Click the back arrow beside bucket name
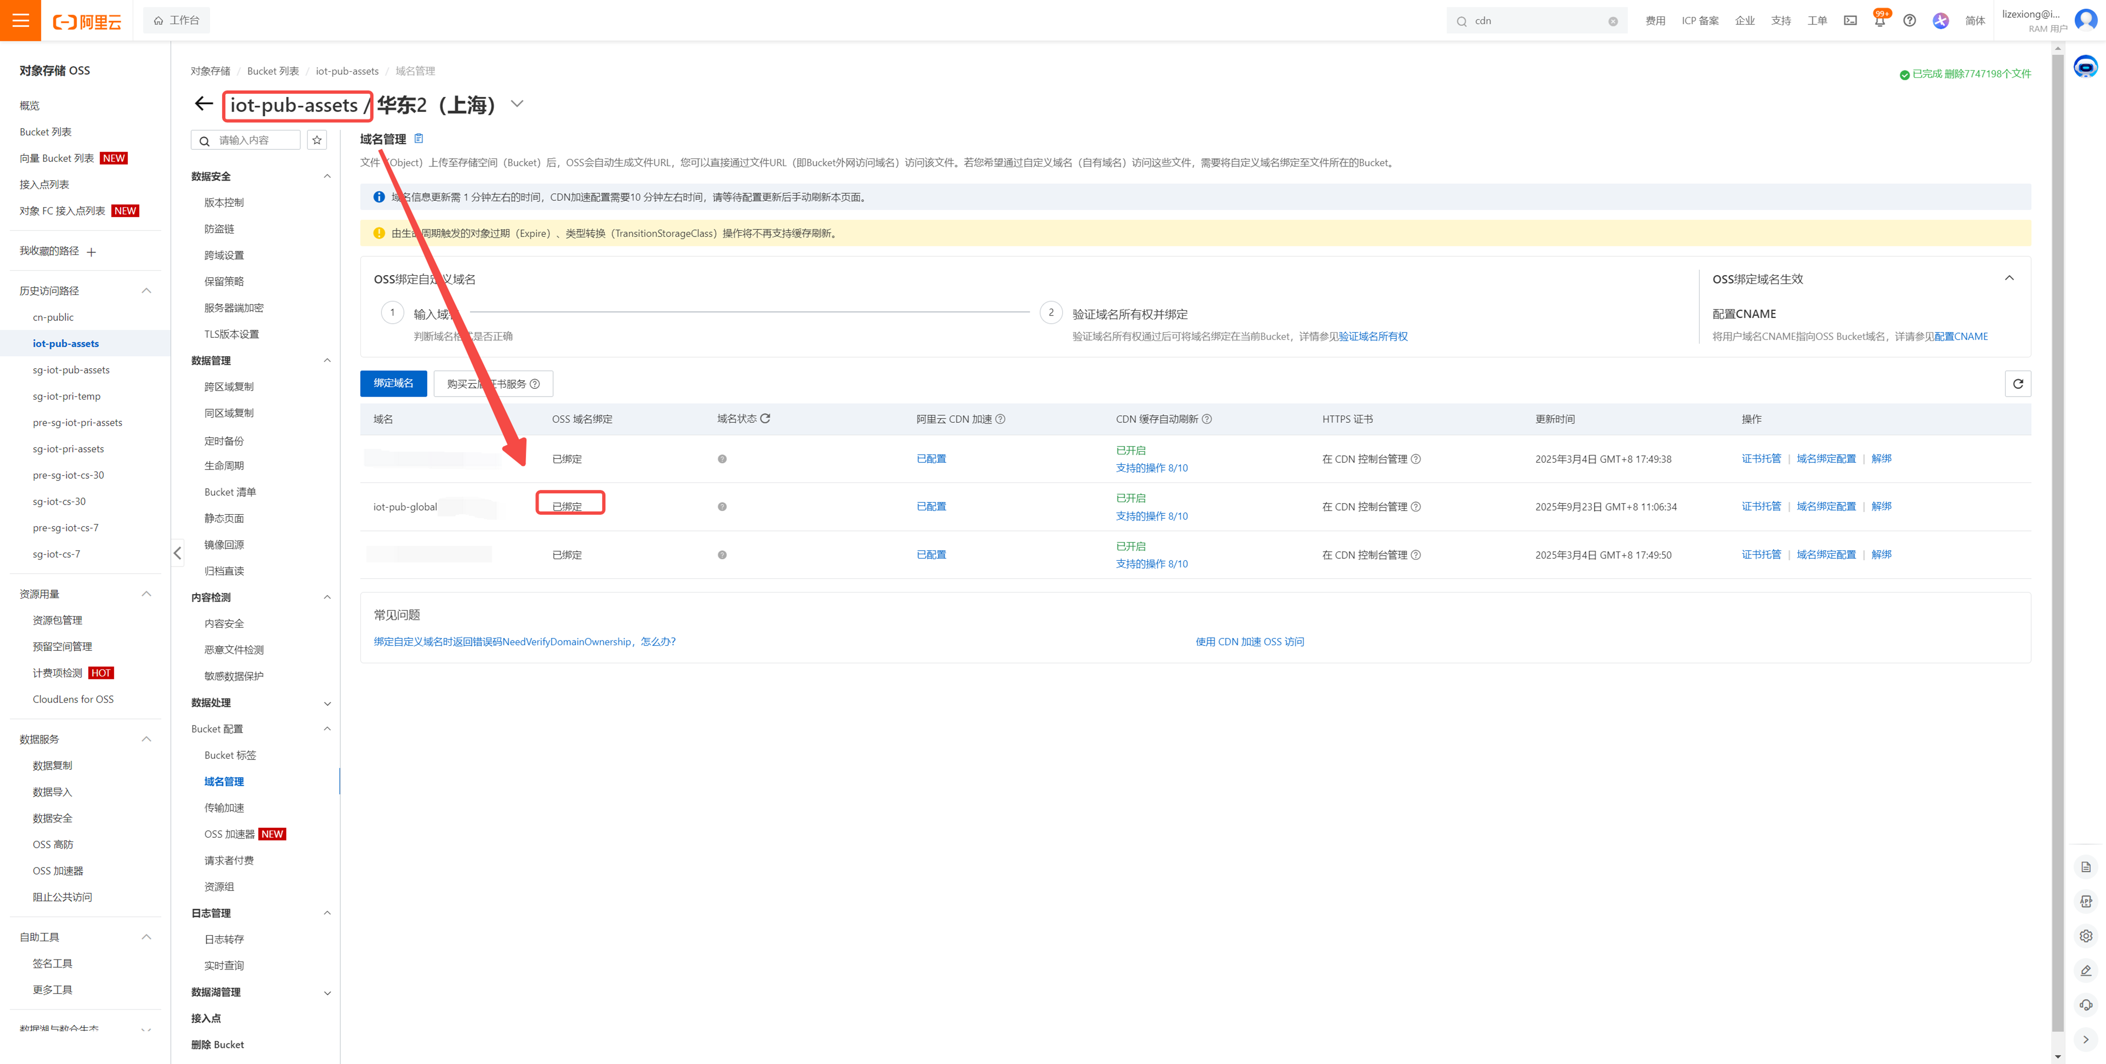The image size is (2106, 1064). point(204,104)
